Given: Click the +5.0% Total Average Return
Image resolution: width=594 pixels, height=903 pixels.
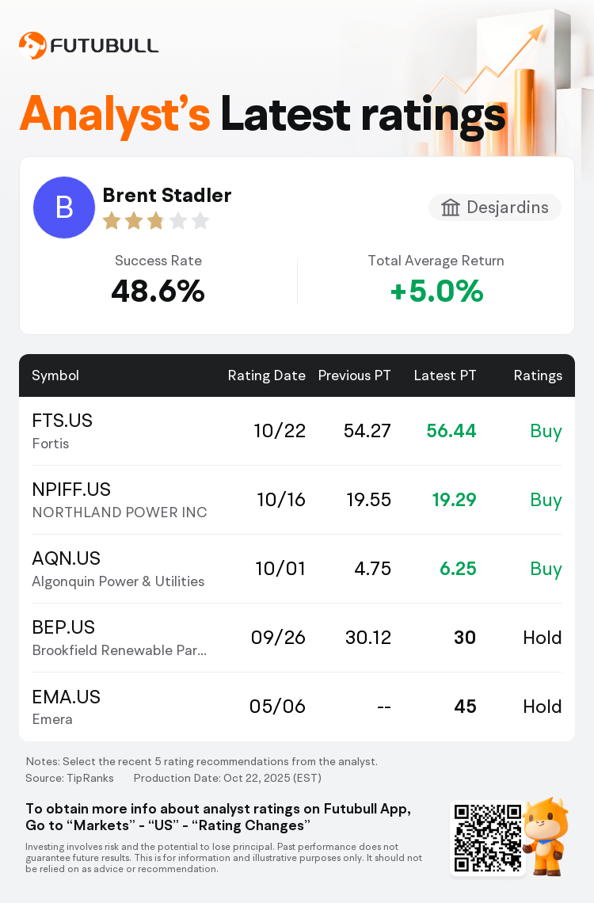Looking at the screenshot, I should point(436,291).
